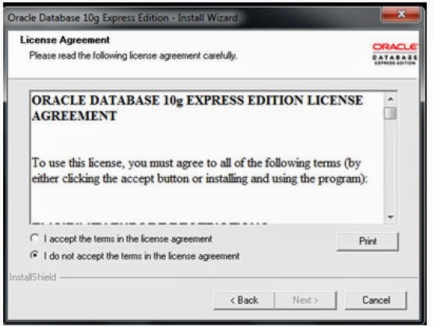This screenshot has width=433, height=326.
Task: Click the InstallShield label
Action: [x=33, y=277]
